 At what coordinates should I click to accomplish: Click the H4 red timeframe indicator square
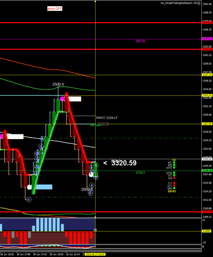click(x=174, y=178)
